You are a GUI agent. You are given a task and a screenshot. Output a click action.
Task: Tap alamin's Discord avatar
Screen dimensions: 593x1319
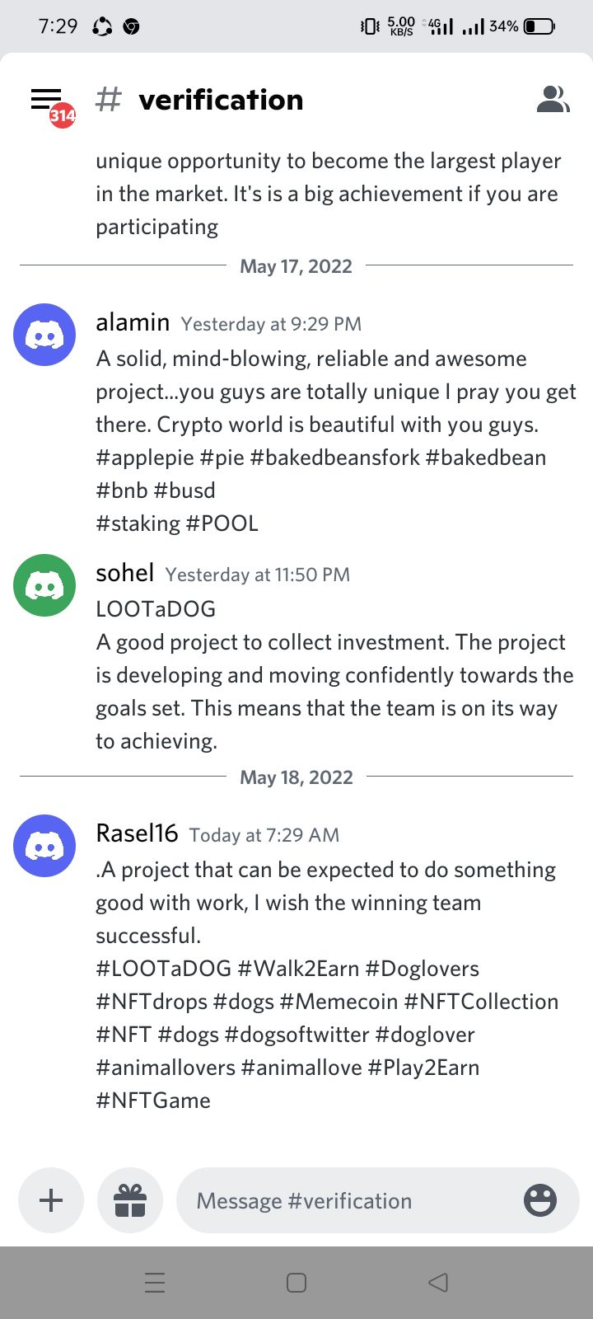(44, 335)
